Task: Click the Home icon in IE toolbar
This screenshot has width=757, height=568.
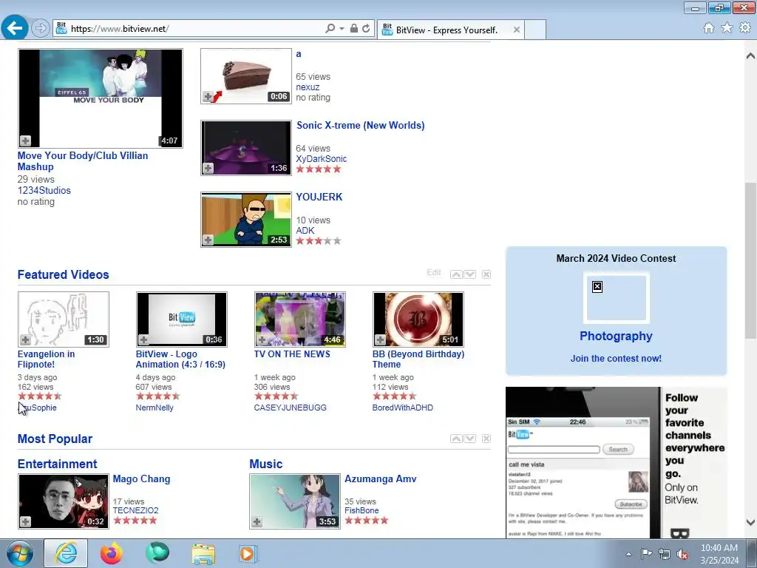Action: click(x=709, y=28)
